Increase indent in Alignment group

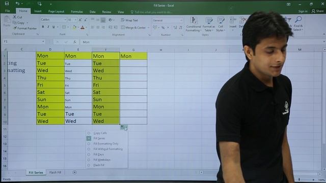click(116, 27)
